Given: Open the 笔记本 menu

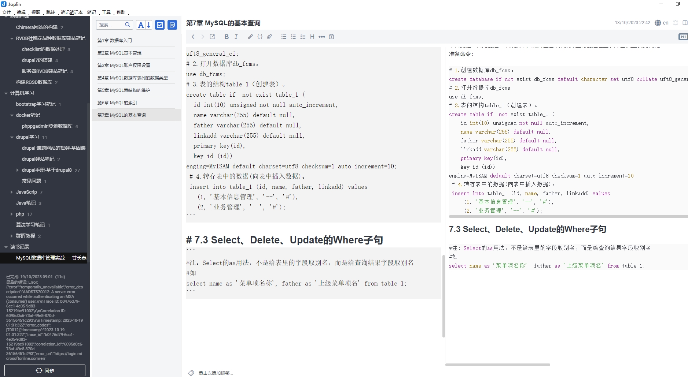Looking at the screenshot, I should 71,12.
